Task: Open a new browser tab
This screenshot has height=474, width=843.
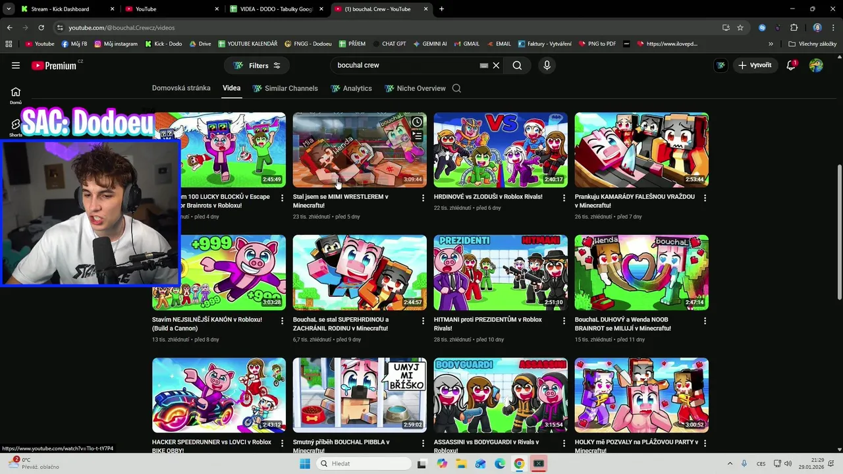Action: click(441, 9)
